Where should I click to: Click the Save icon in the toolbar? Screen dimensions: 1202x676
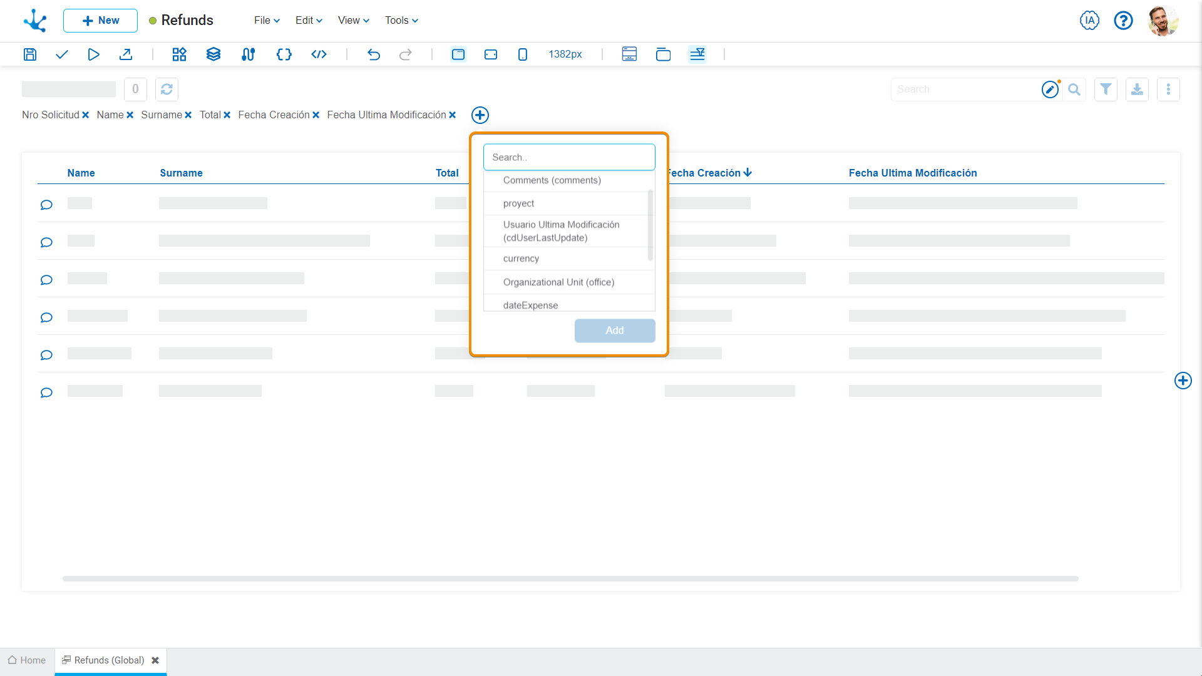click(29, 54)
